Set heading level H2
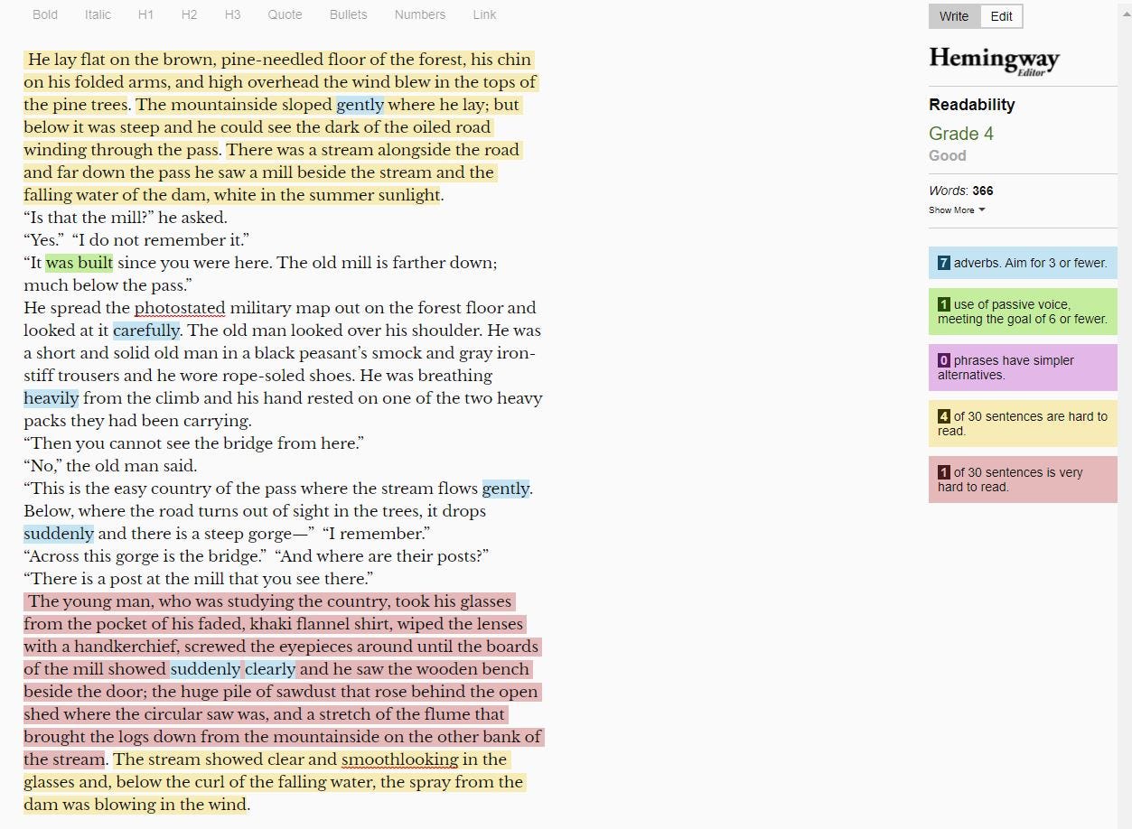This screenshot has width=1132, height=829. point(189,14)
